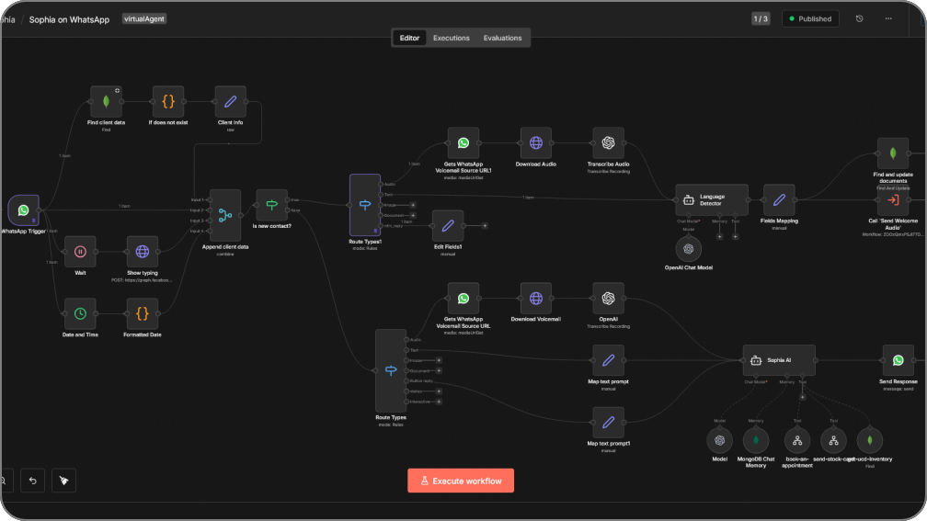The image size is (927, 521).
Task: Toggle the Published workflow status
Action: pos(810,18)
